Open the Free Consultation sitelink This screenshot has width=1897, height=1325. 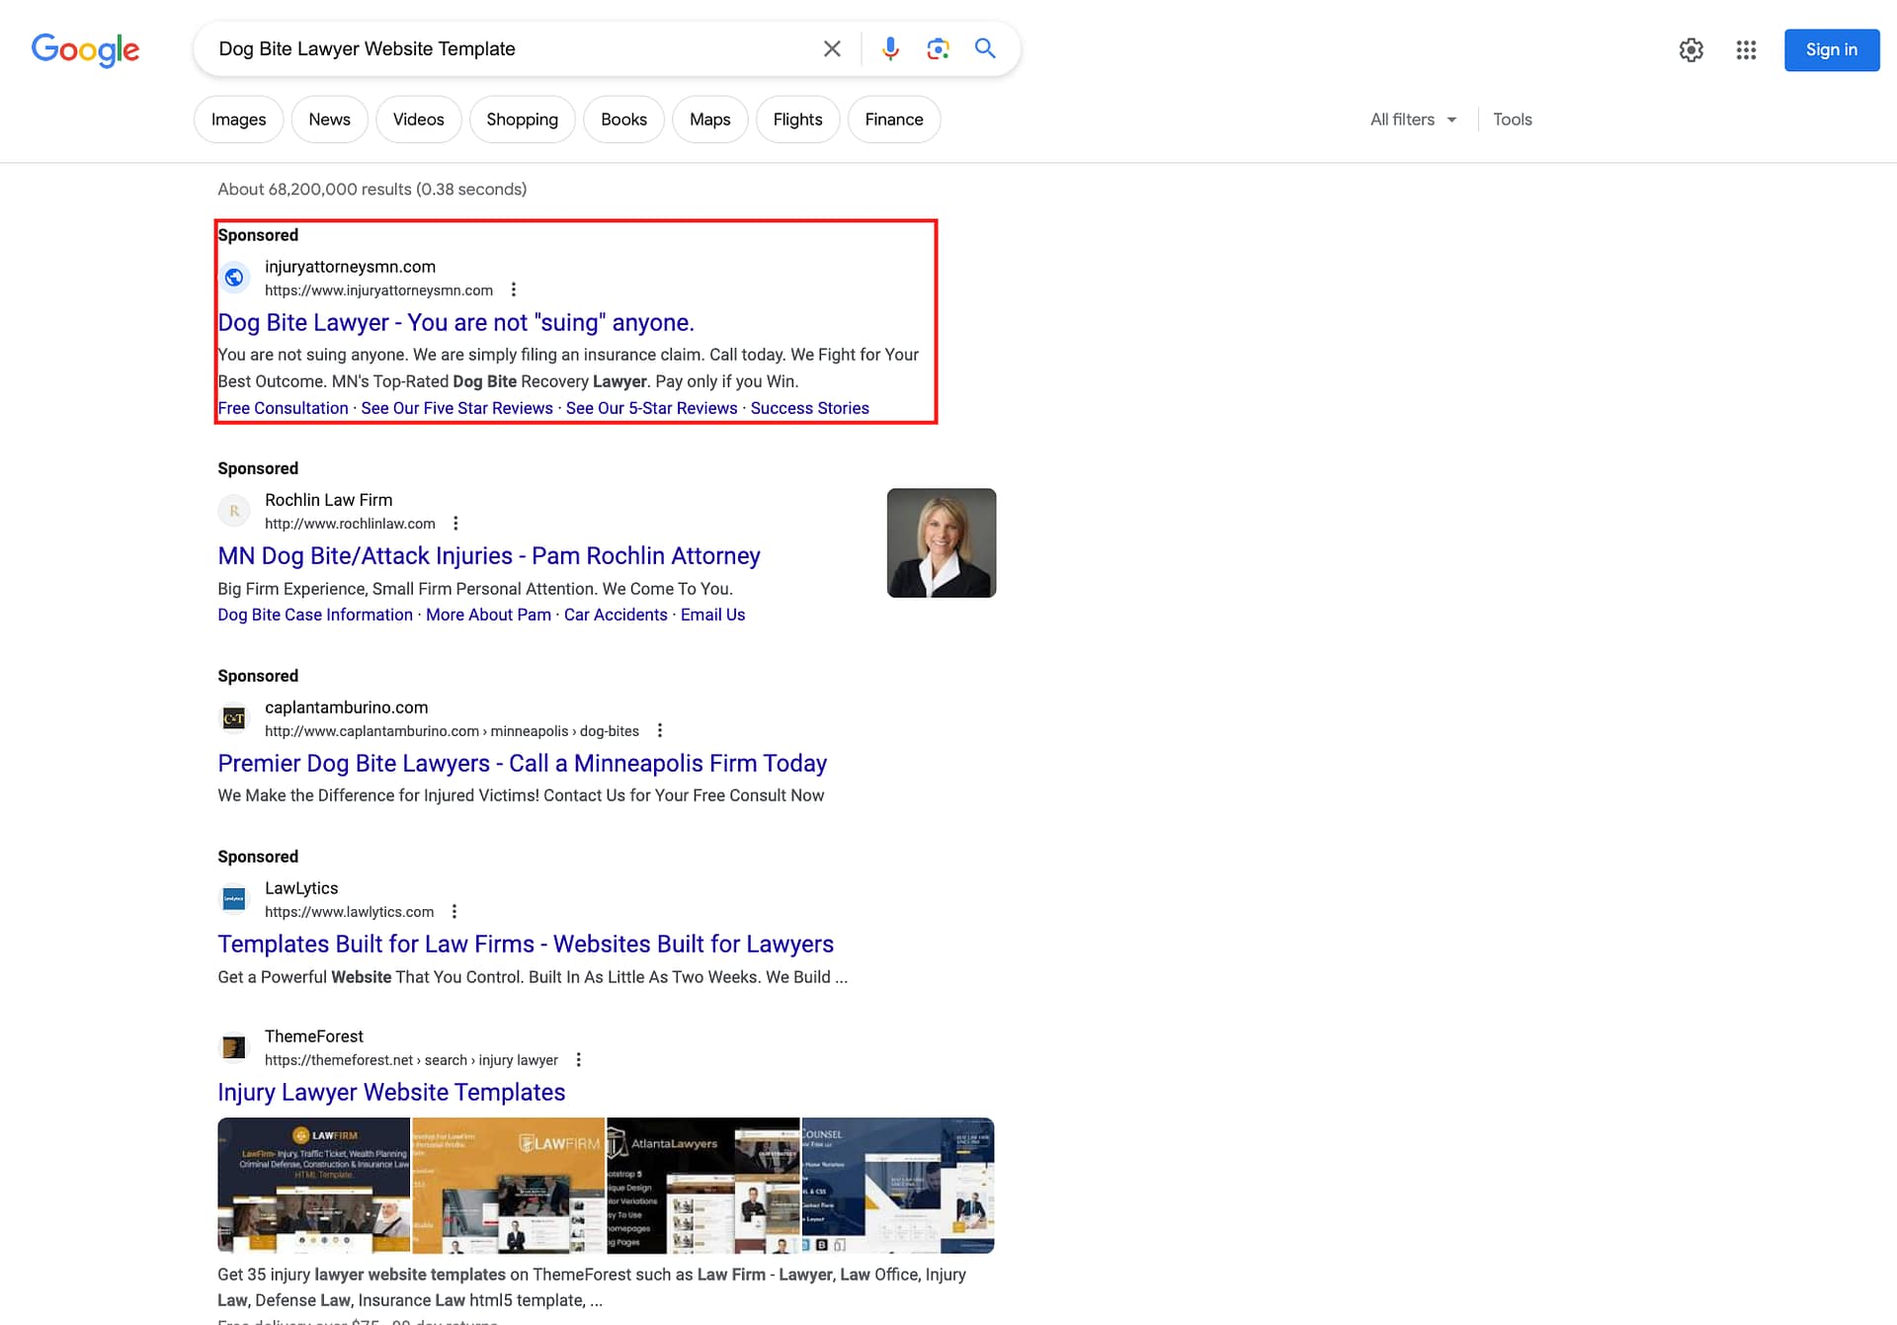point(283,408)
